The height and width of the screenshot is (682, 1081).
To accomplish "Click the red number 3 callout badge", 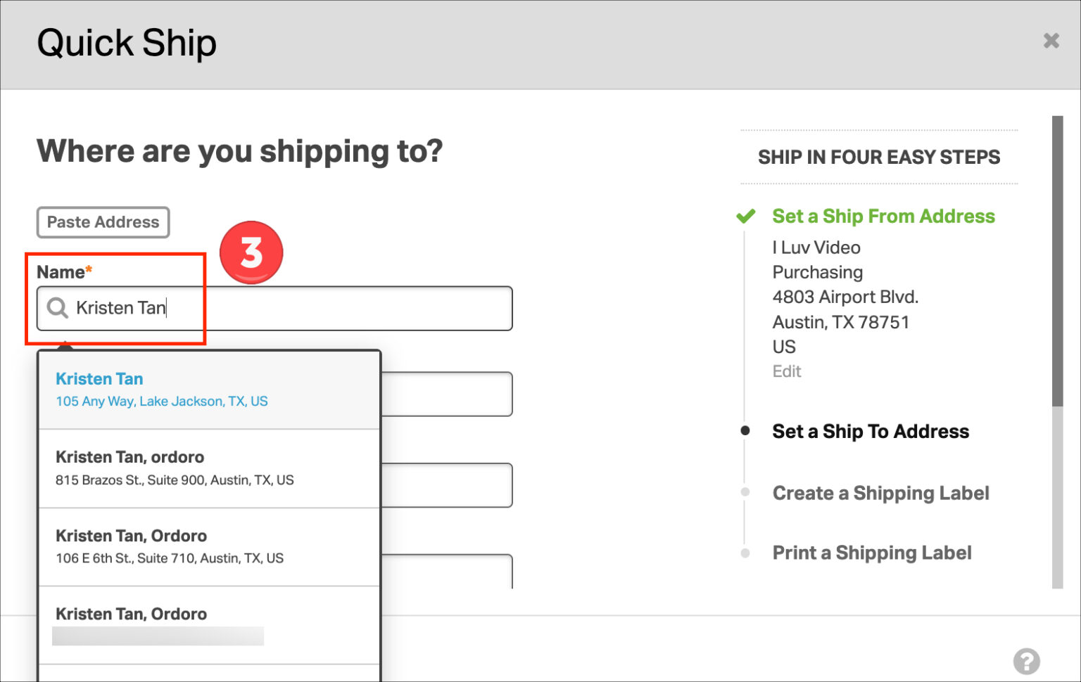I will (x=251, y=252).
